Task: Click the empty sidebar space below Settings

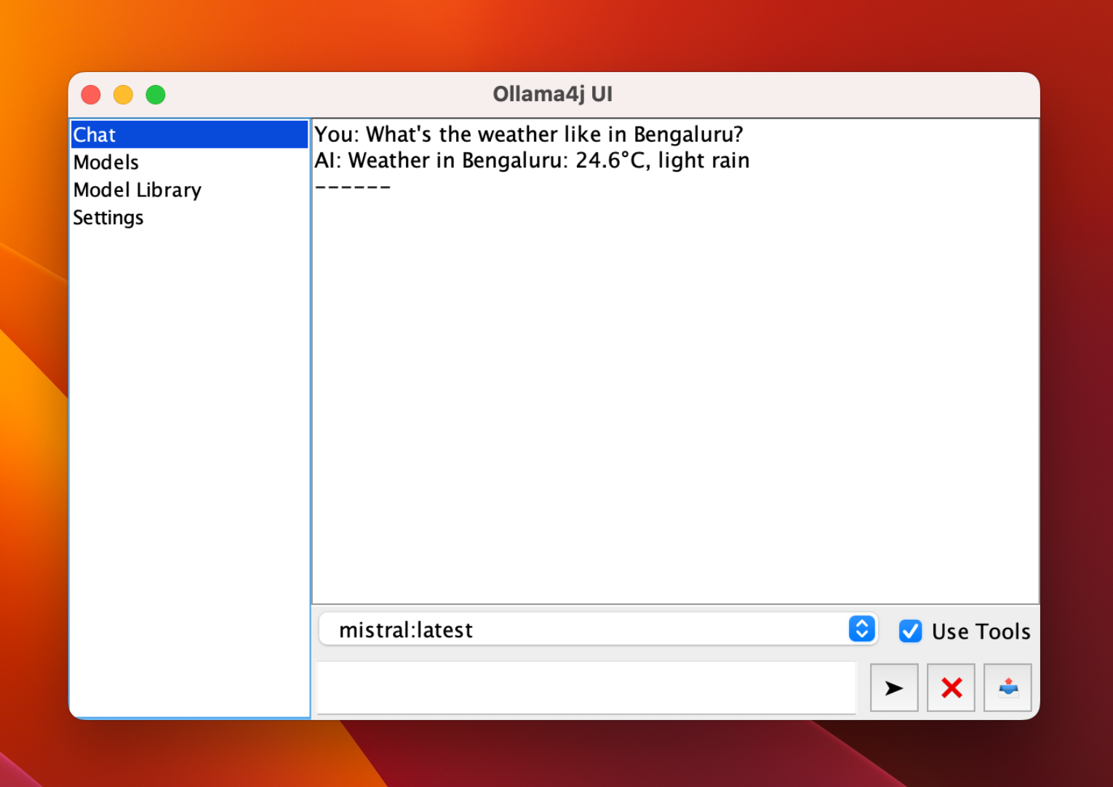Action: (189, 466)
